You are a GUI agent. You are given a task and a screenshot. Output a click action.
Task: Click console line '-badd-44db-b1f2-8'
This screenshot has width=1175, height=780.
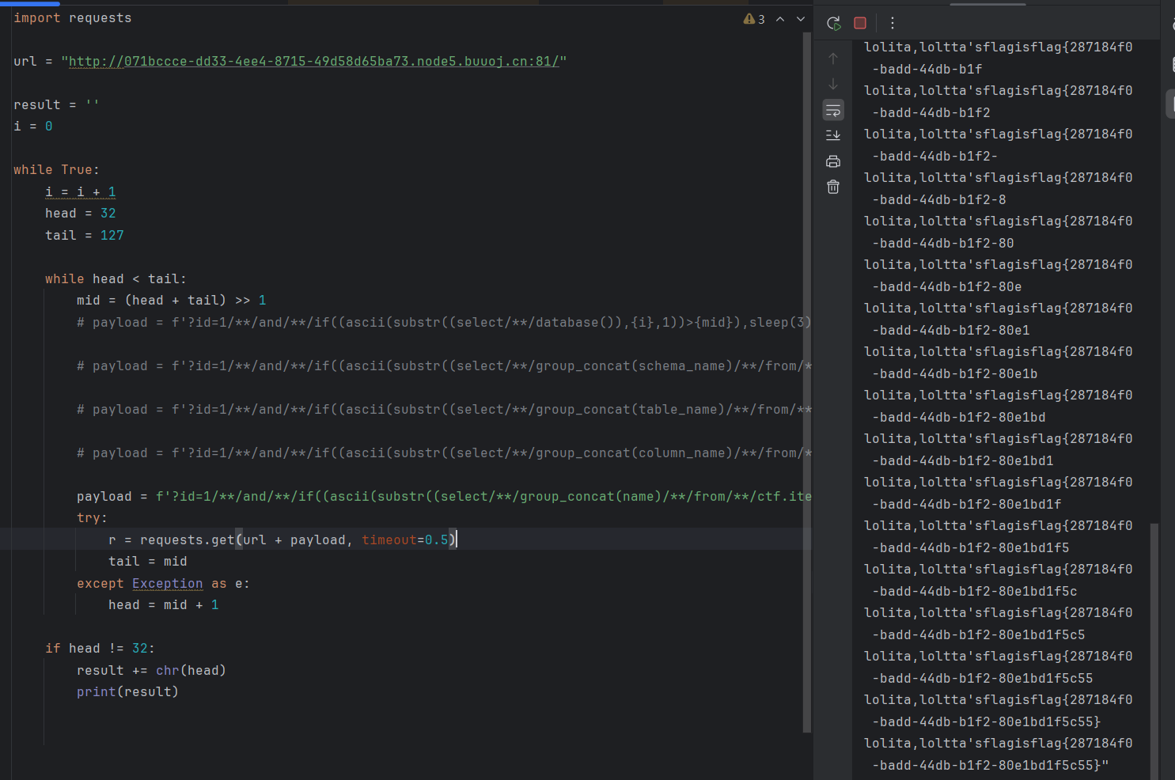tap(938, 200)
